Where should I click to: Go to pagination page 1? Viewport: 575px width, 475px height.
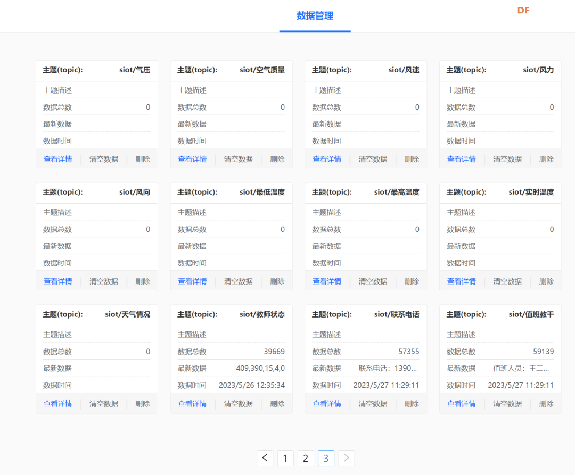tap(285, 458)
